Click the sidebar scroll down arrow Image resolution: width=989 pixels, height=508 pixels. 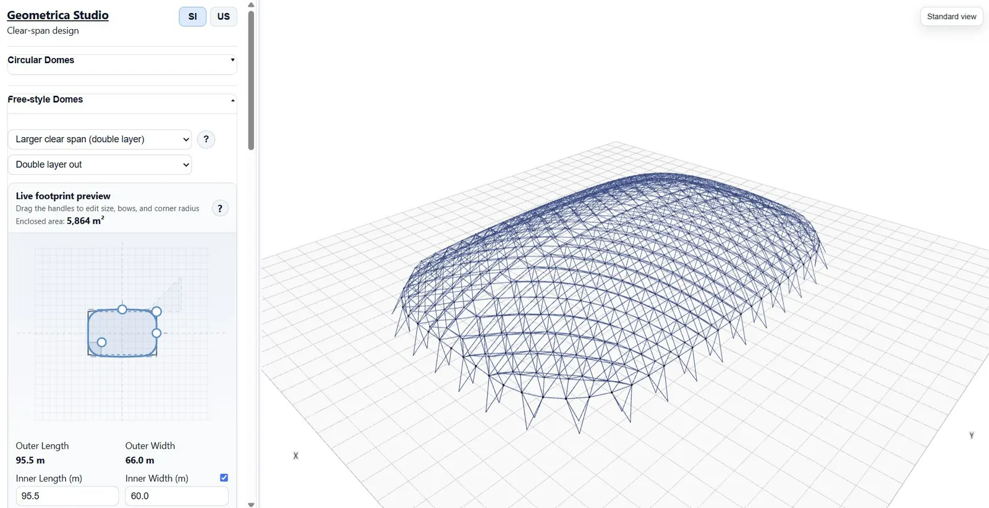click(251, 504)
